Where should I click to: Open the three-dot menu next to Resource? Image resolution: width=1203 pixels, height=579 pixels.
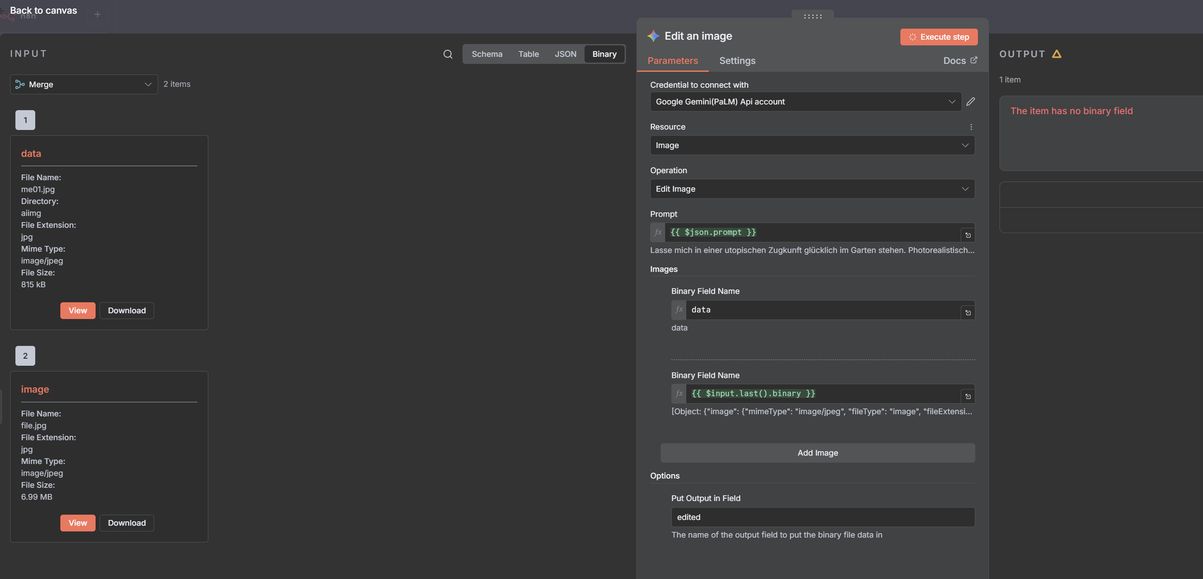pos(971,126)
